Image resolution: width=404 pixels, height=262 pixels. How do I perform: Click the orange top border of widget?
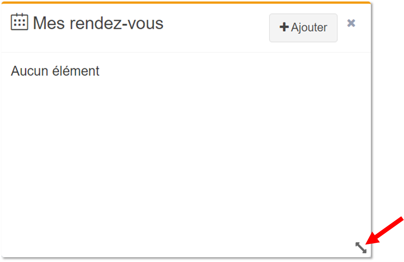click(186, 3)
